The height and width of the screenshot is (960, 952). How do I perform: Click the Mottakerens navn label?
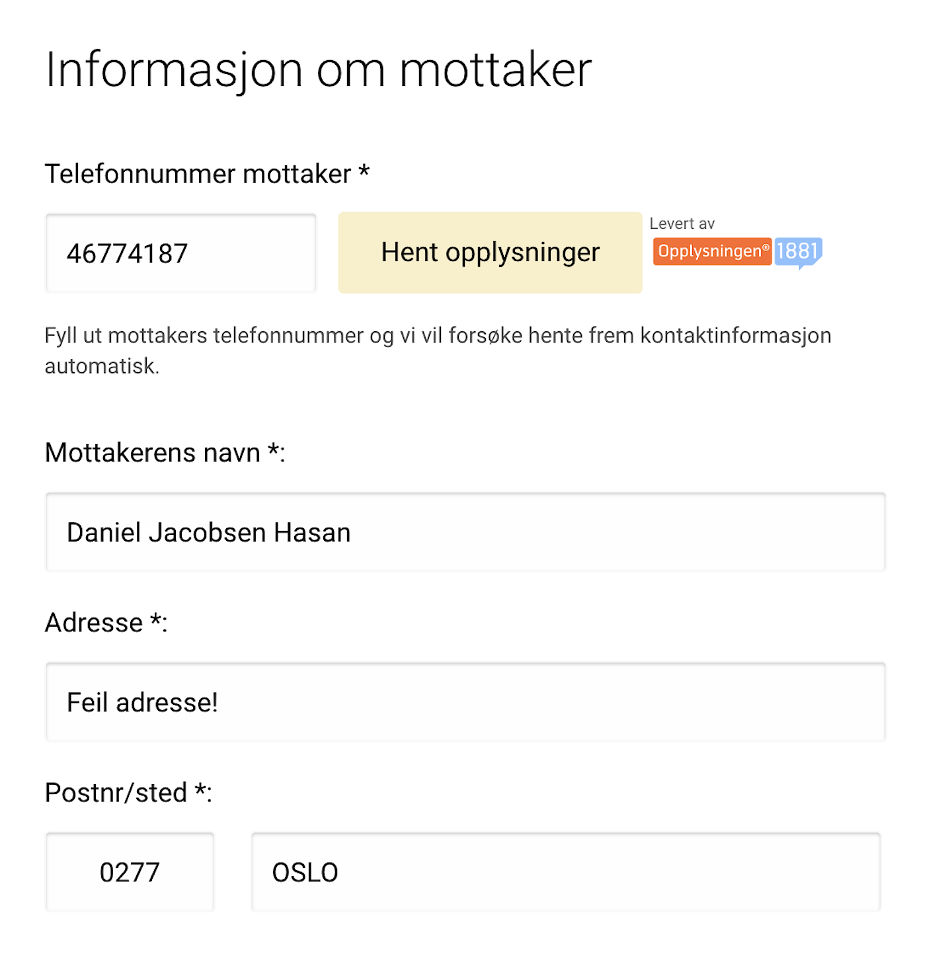click(x=153, y=453)
